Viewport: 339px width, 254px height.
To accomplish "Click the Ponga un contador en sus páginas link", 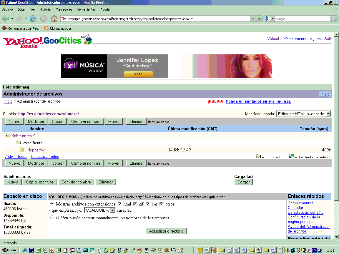I will (258, 101).
